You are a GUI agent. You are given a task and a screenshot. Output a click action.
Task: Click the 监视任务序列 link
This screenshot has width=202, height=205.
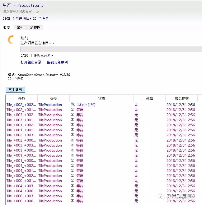57,62
